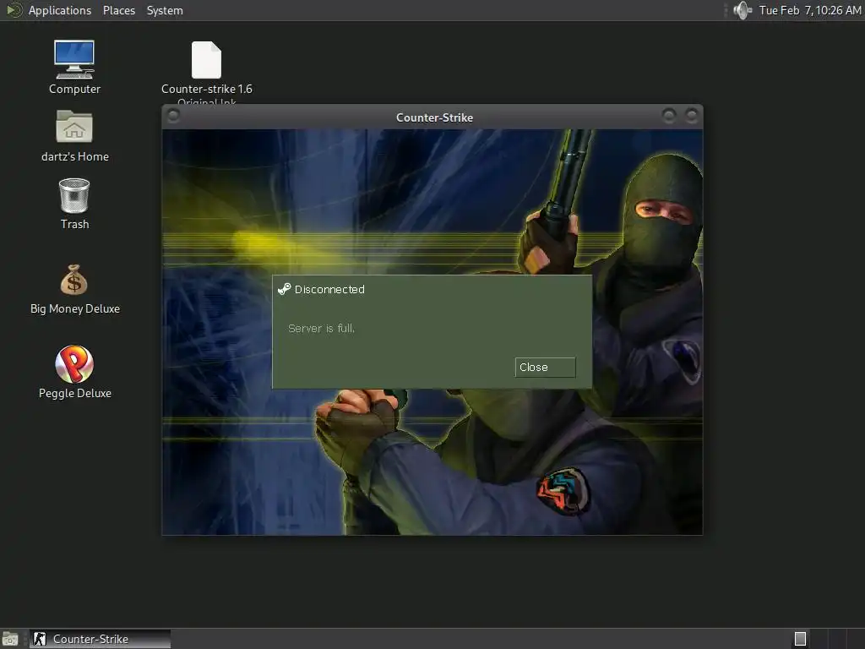The width and height of the screenshot is (865, 649).
Task: Click the Counter-Strike window menu button
Action: coord(173,116)
